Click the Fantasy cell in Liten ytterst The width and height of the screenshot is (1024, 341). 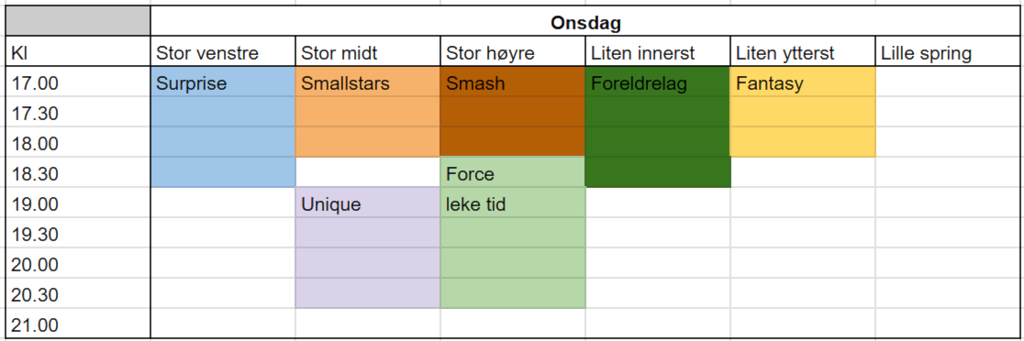point(803,82)
